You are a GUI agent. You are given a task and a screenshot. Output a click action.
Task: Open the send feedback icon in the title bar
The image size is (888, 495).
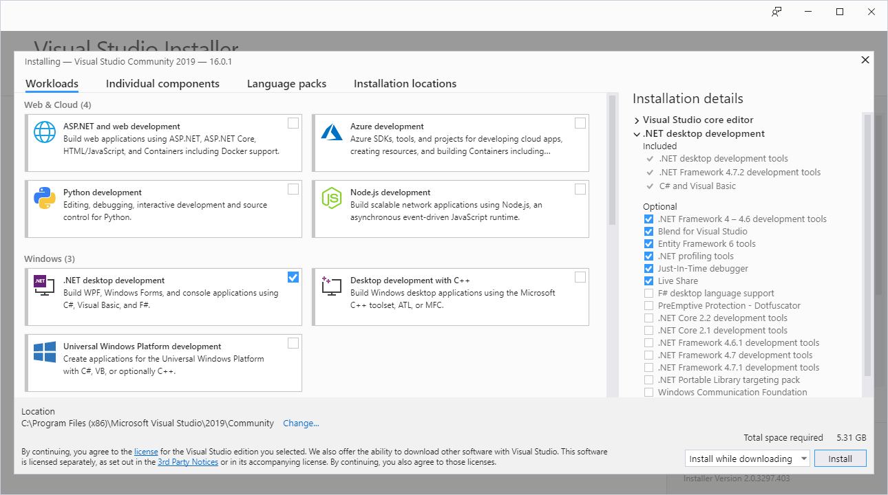776,12
